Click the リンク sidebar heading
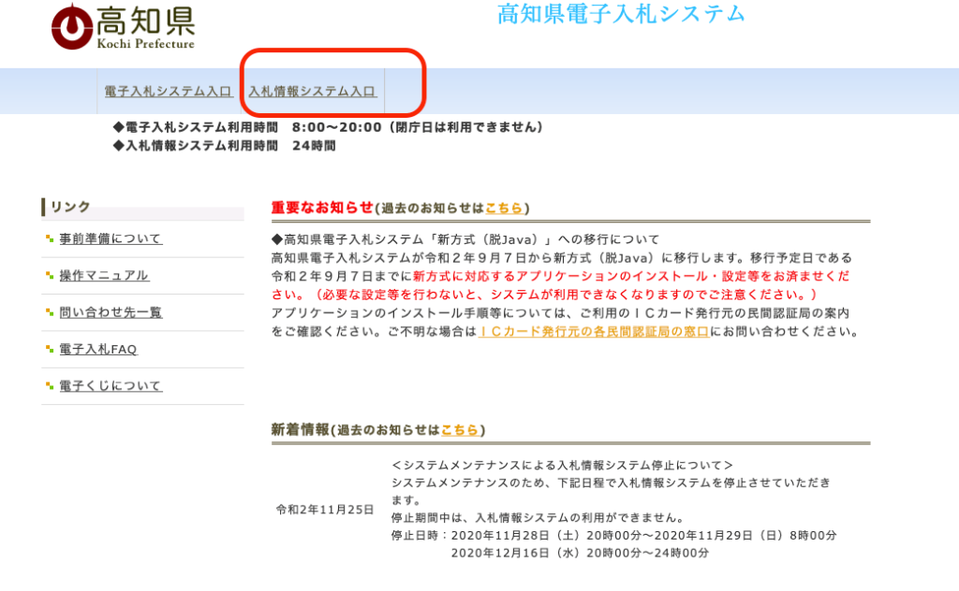The height and width of the screenshot is (591, 959). pyautogui.click(x=71, y=207)
